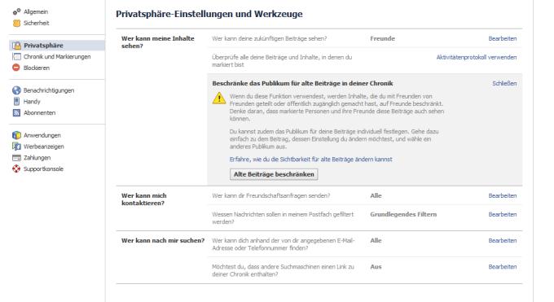Click the Aus value for search engines
This screenshot has height=302, width=554.
[376, 267]
